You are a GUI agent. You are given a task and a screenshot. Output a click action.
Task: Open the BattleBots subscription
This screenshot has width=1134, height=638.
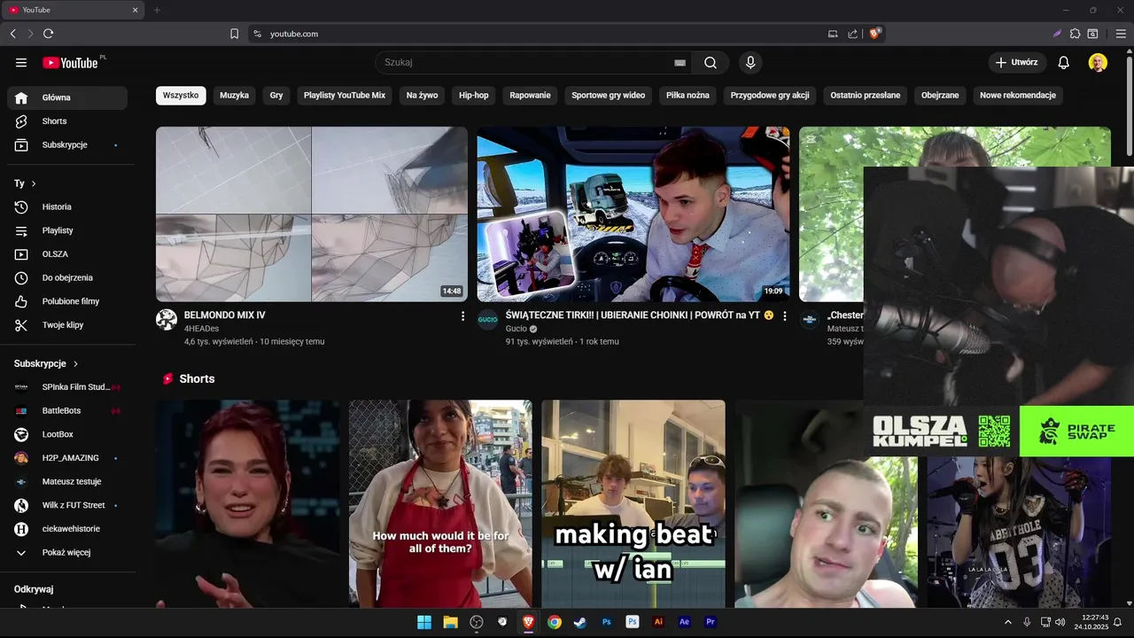(x=67, y=411)
